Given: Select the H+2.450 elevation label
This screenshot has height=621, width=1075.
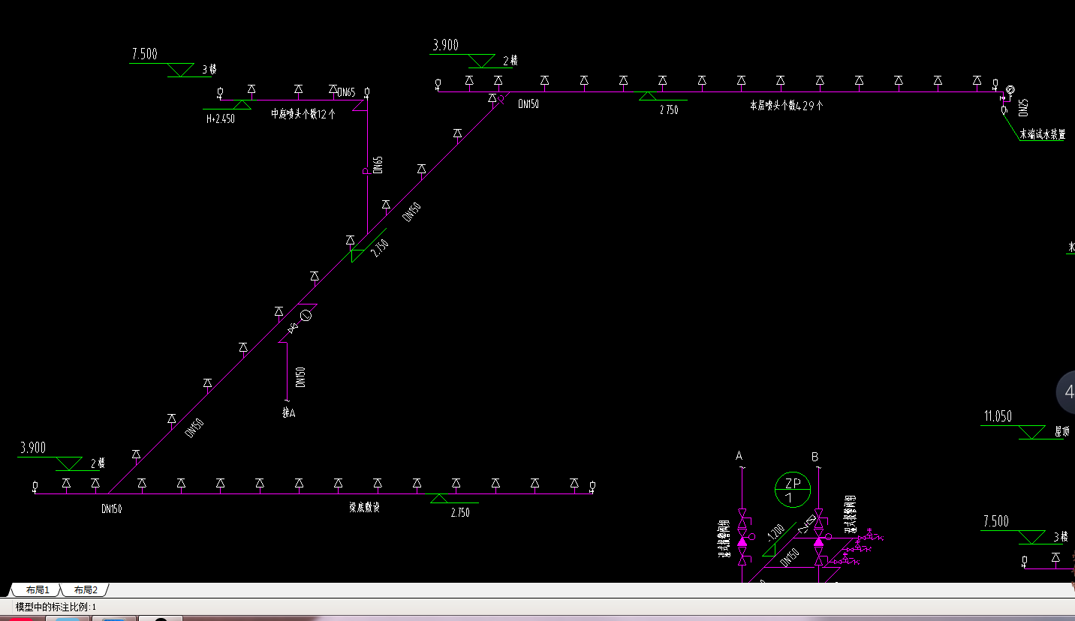Looking at the screenshot, I should tap(220, 118).
